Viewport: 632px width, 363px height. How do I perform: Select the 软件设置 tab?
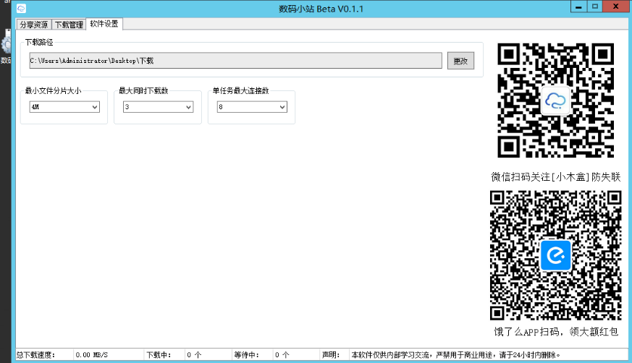click(104, 24)
